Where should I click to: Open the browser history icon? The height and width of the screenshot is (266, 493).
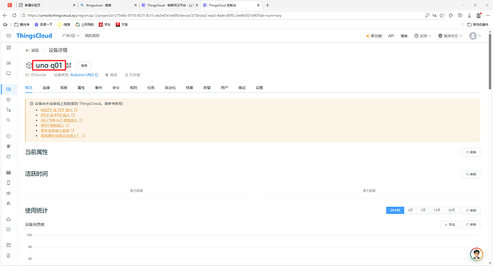460,16
